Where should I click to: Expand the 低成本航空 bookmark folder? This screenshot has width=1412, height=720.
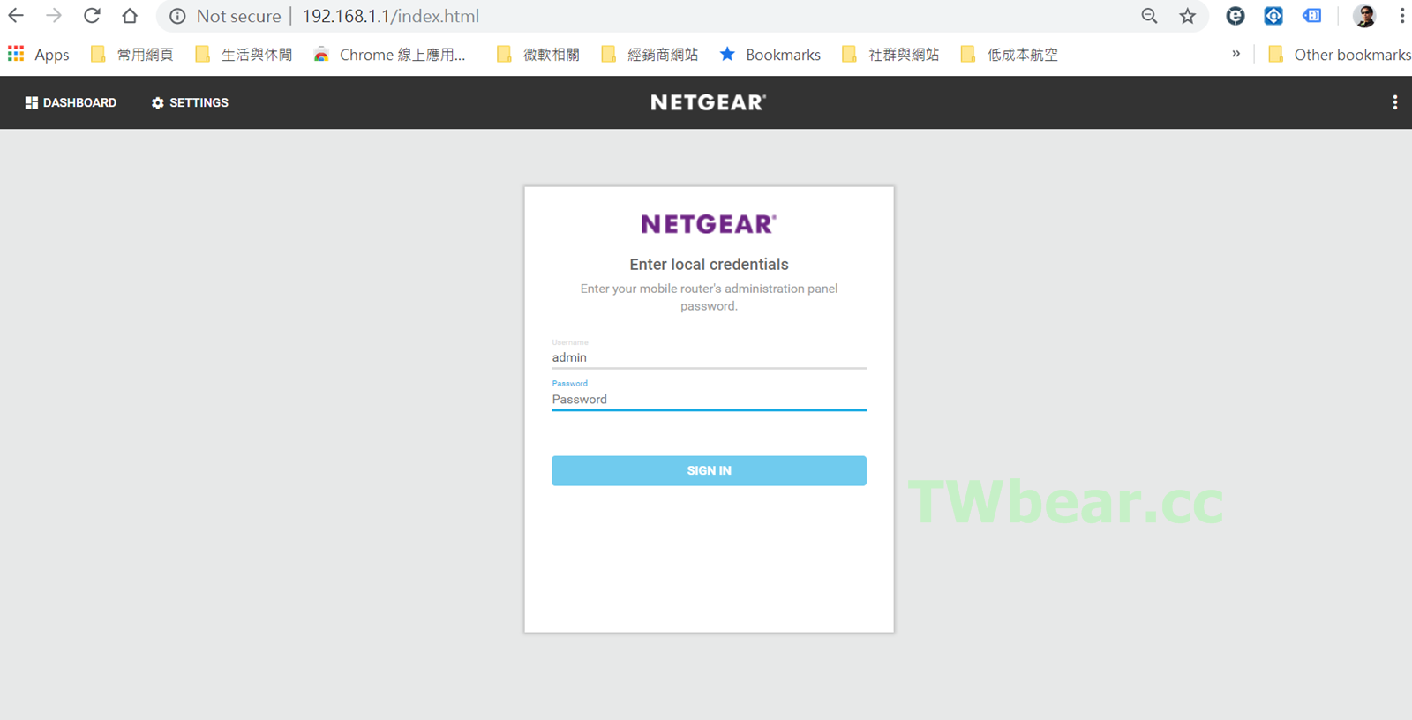click(x=1009, y=55)
